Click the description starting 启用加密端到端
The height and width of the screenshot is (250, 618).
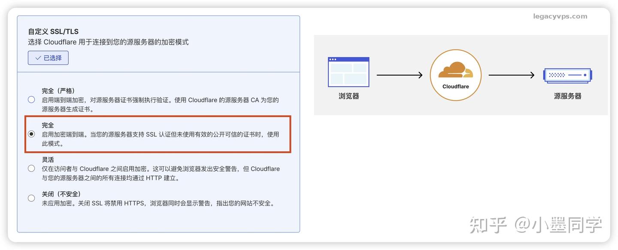pyautogui.click(x=161, y=139)
